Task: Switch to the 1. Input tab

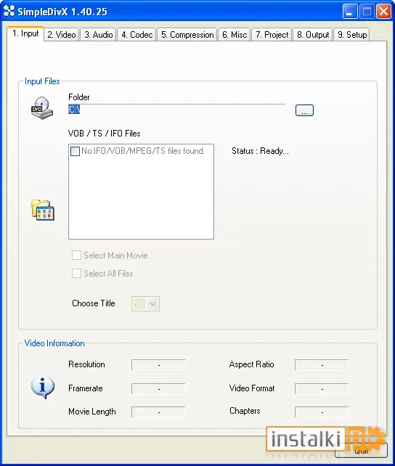Action: point(25,33)
